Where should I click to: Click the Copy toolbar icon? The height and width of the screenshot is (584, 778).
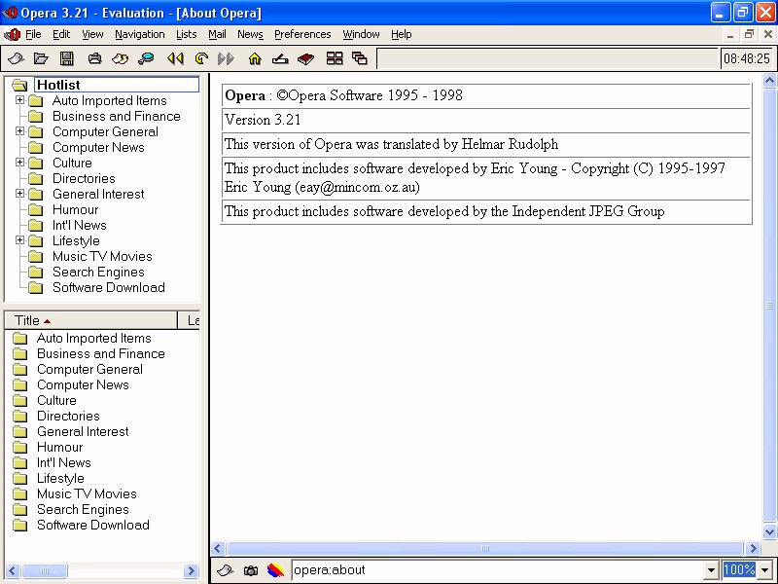(x=120, y=58)
